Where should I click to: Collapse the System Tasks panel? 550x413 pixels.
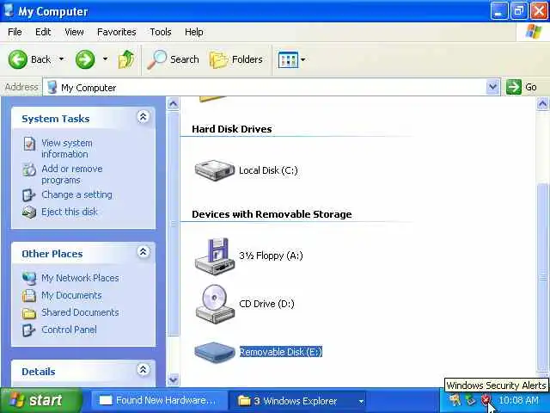[144, 117]
